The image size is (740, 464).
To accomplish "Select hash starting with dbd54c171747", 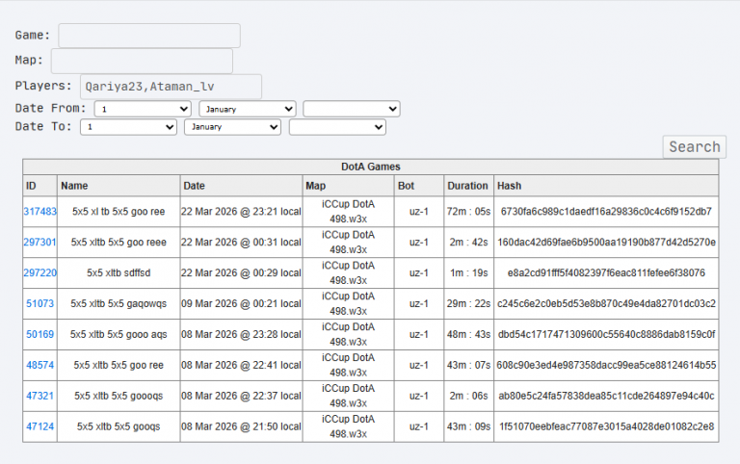I will [606, 334].
